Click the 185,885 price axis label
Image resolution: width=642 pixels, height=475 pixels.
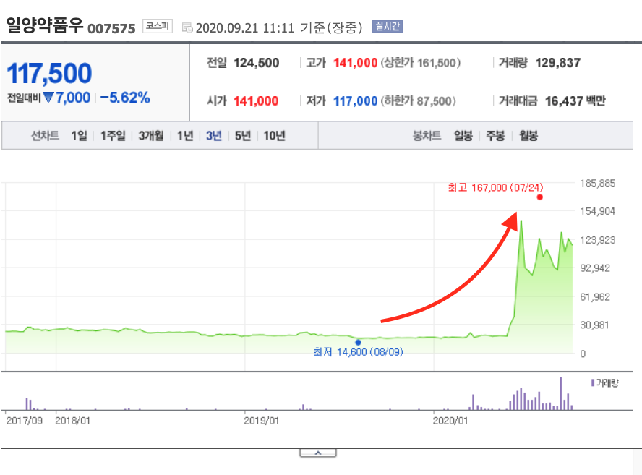point(597,184)
